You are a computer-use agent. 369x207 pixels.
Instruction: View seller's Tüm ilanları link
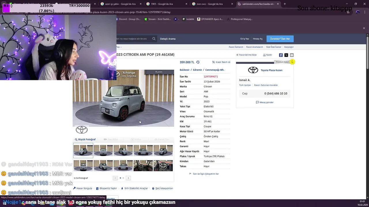tap(245, 85)
